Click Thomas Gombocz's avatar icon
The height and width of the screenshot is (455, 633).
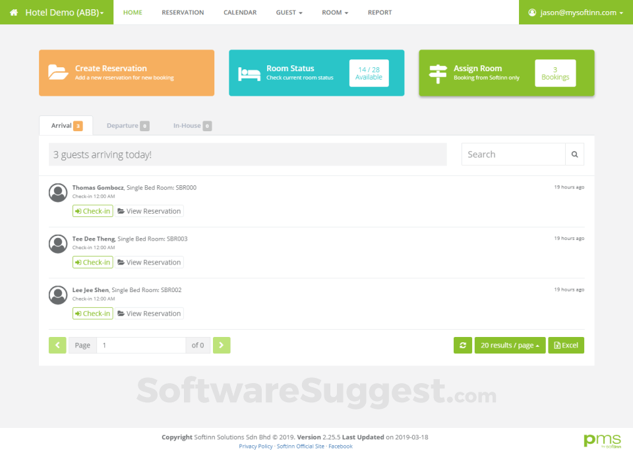tap(57, 192)
